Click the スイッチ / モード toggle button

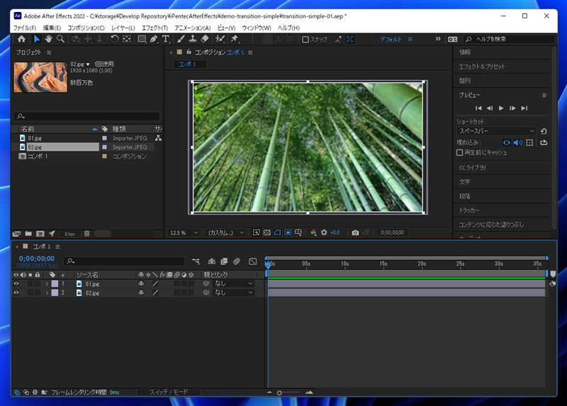(x=169, y=393)
